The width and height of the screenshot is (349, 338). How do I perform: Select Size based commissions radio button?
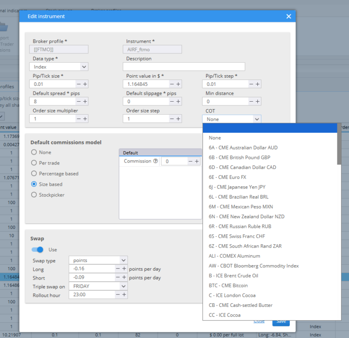[34, 184]
